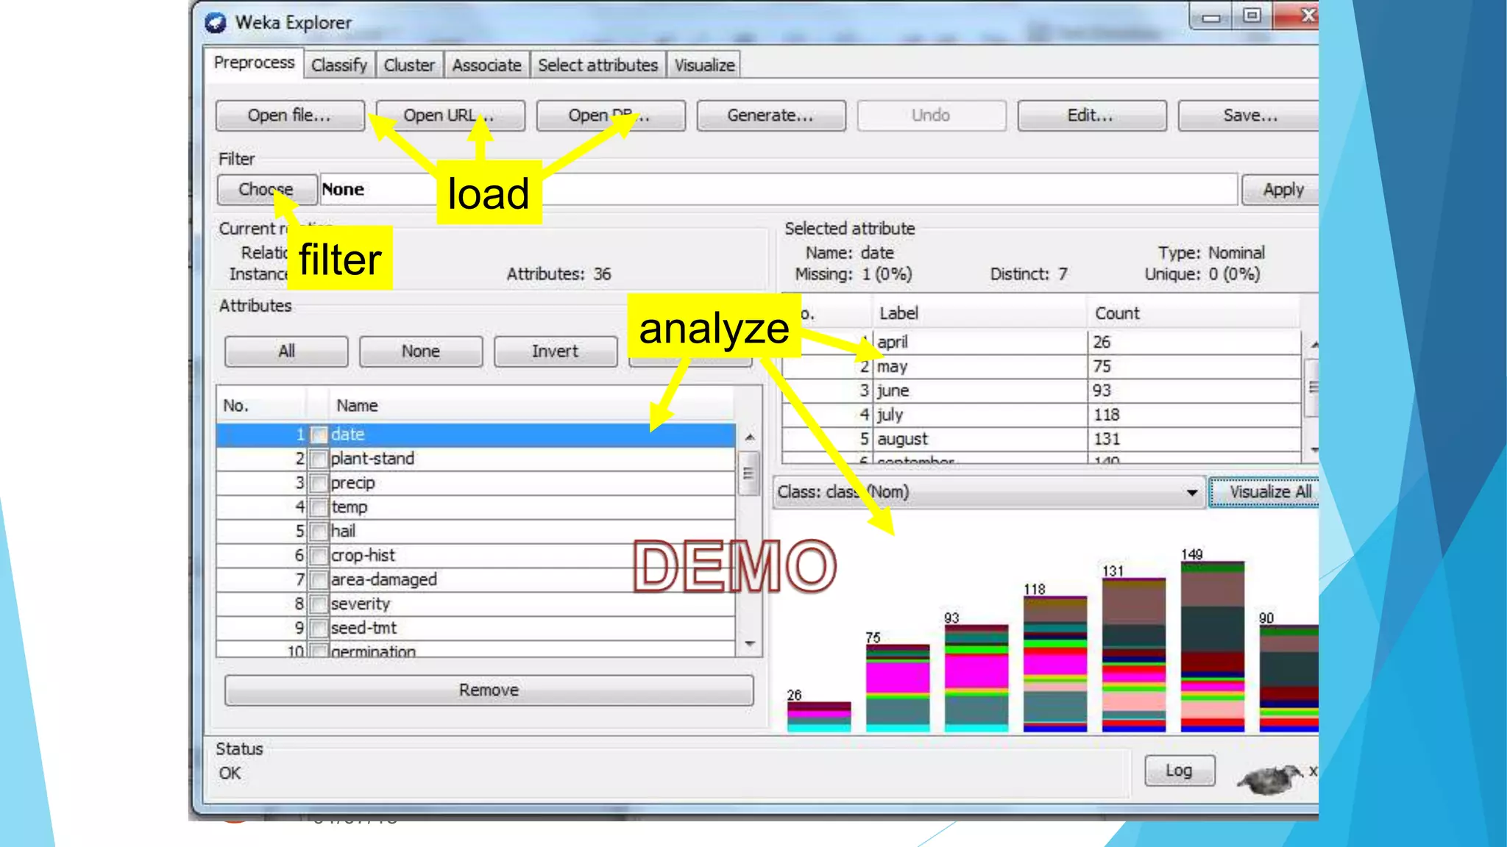Tick the checkbox for temp
The width and height of the screenshot is (1507, 847).
[x=319, y=508]
